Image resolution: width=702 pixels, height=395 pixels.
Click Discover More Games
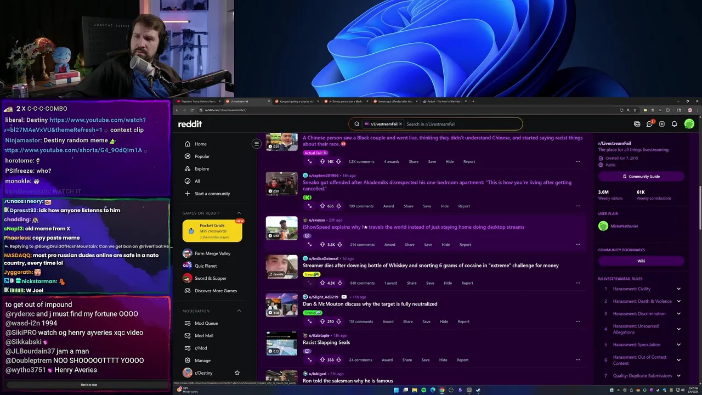[x=216, y=291]
